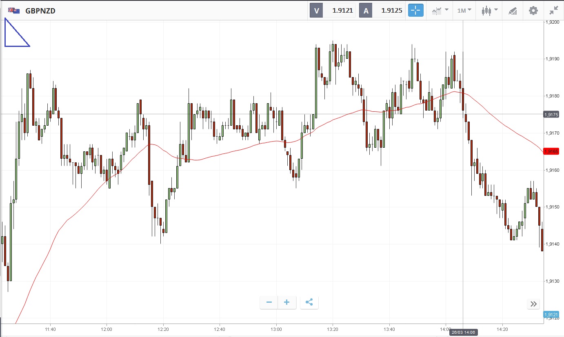Zoom in the chart with plus button
Screen dimensions: 564x337
coord(287,302)
